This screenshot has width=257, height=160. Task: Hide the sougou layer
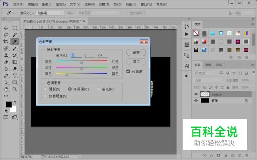point(196,94)
